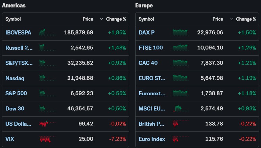The height and width of the screenshot is (148, 261).
Task: Open the British Pound sparkline chart
Action: pyautogui.click(x=181, y=124)
